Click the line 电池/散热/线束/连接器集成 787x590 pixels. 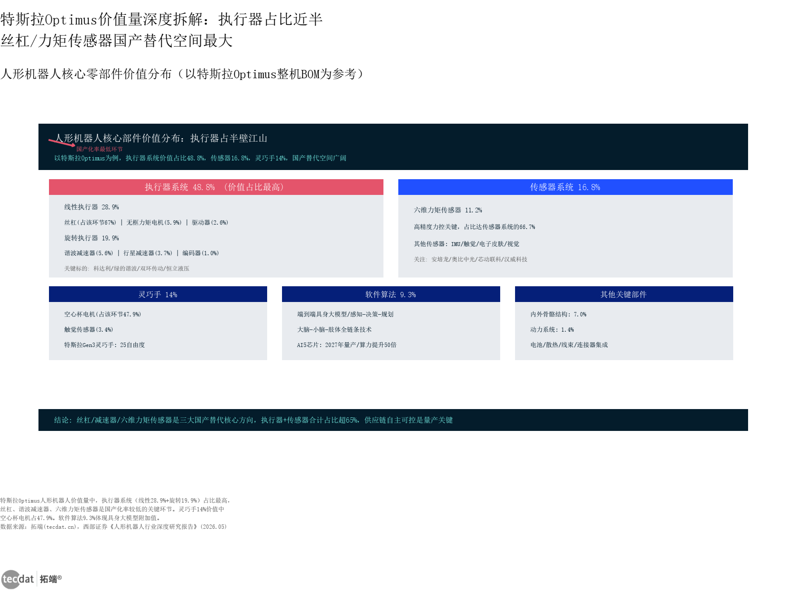click(569, 345)
